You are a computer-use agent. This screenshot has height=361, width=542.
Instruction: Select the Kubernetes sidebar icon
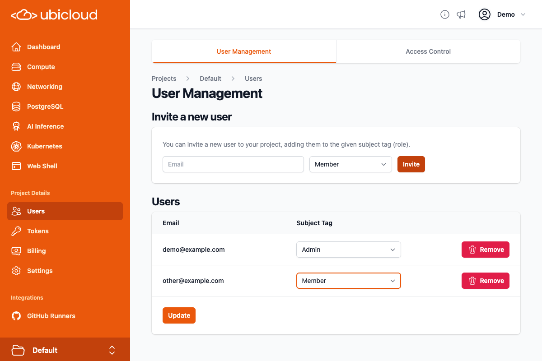coord(16,146)
